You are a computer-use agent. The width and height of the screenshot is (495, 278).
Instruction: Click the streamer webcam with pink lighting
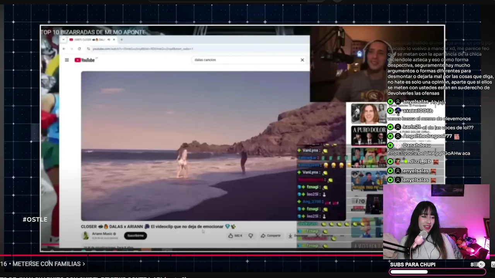point(436,222)
